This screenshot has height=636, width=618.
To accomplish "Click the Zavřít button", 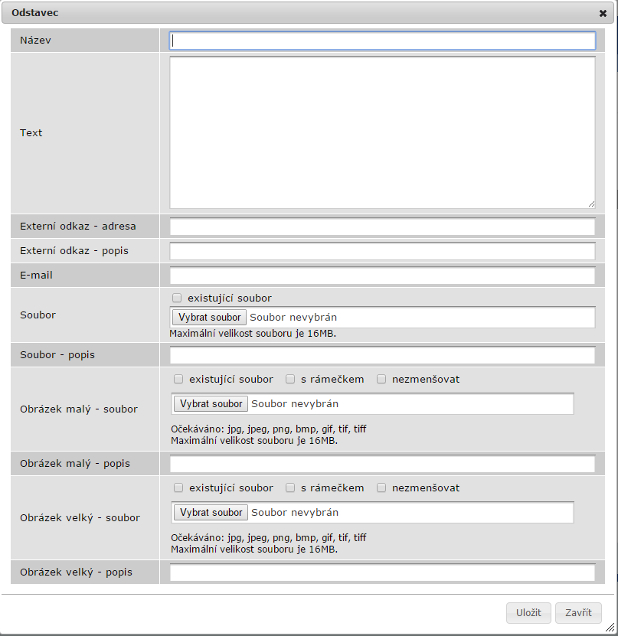I will 578,613.
